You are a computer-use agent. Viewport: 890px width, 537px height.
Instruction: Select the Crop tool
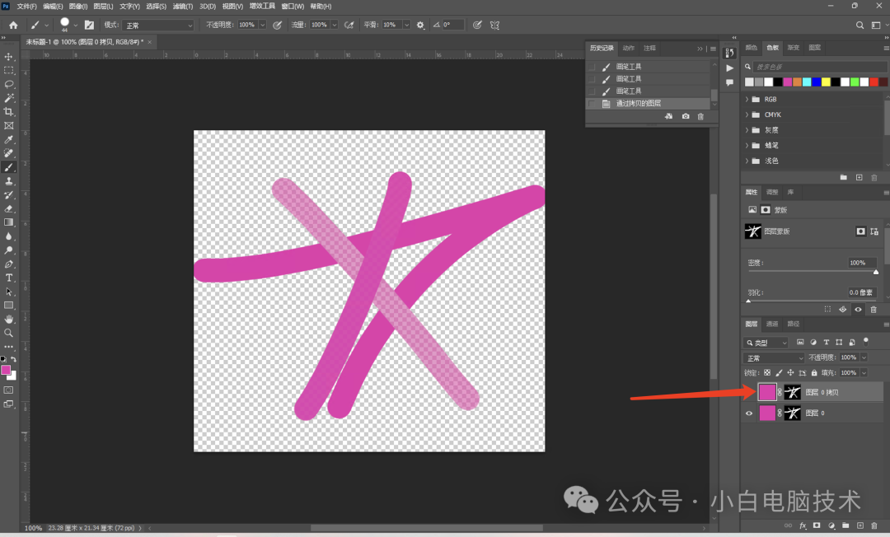pyautogui.click(x=8, y=112)
